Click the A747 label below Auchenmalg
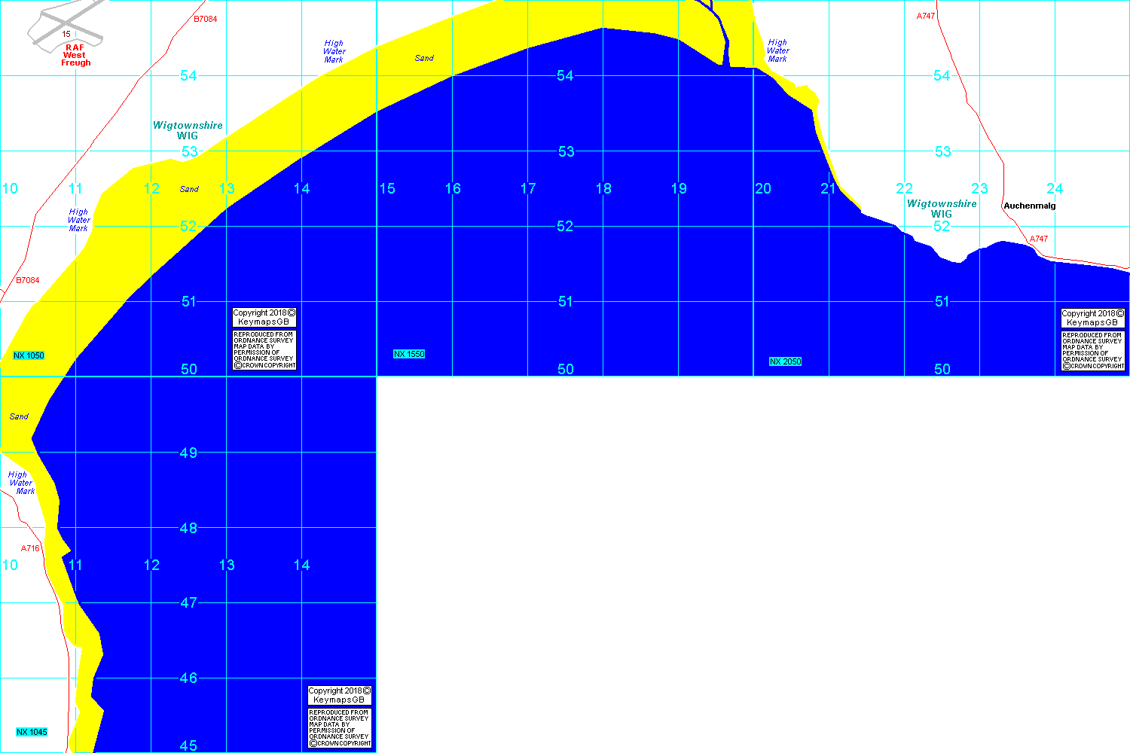The height and width of the screenshot is (753, 1130). point(1038,239)
